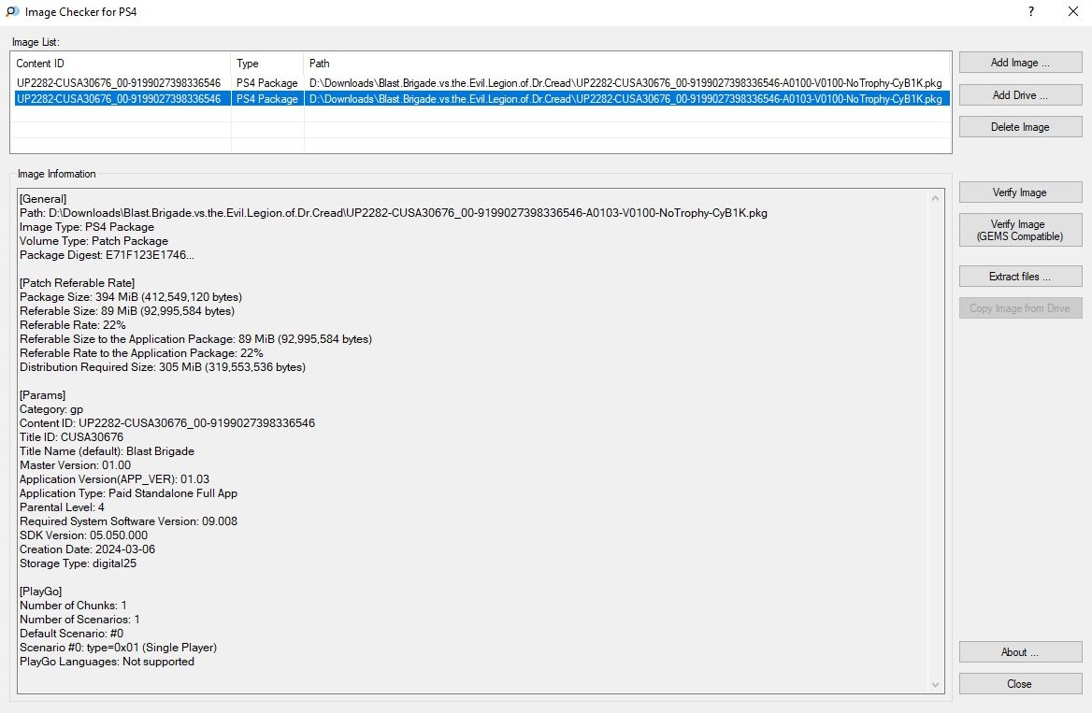Click the Master Version: 01.00 line
Screen dimensions: 1092x713
click(x=75, y=465)
